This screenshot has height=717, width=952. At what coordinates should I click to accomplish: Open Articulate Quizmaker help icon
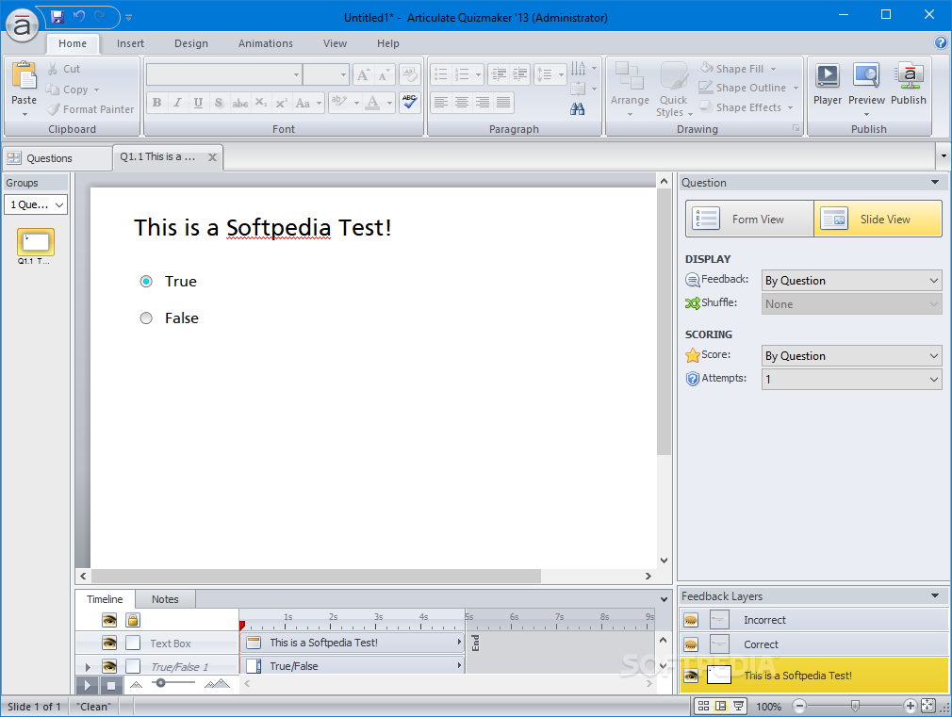tap(940, 42)
